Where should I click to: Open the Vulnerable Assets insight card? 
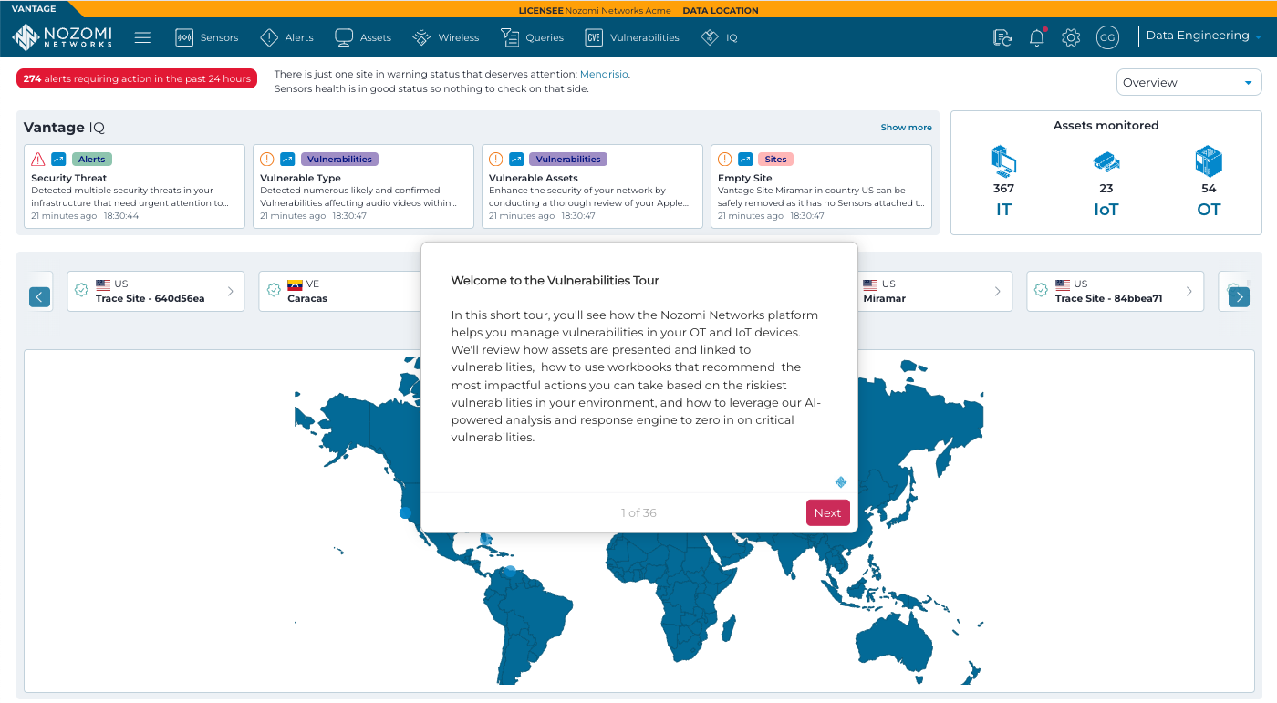pyautogui.click(x=592, y=186)
